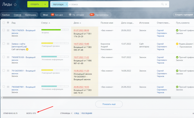Viewport: 194px width, 118px height.
Task: Open lead Заявка с сайта [автопарк42.рф]
Action: [19, 45]
